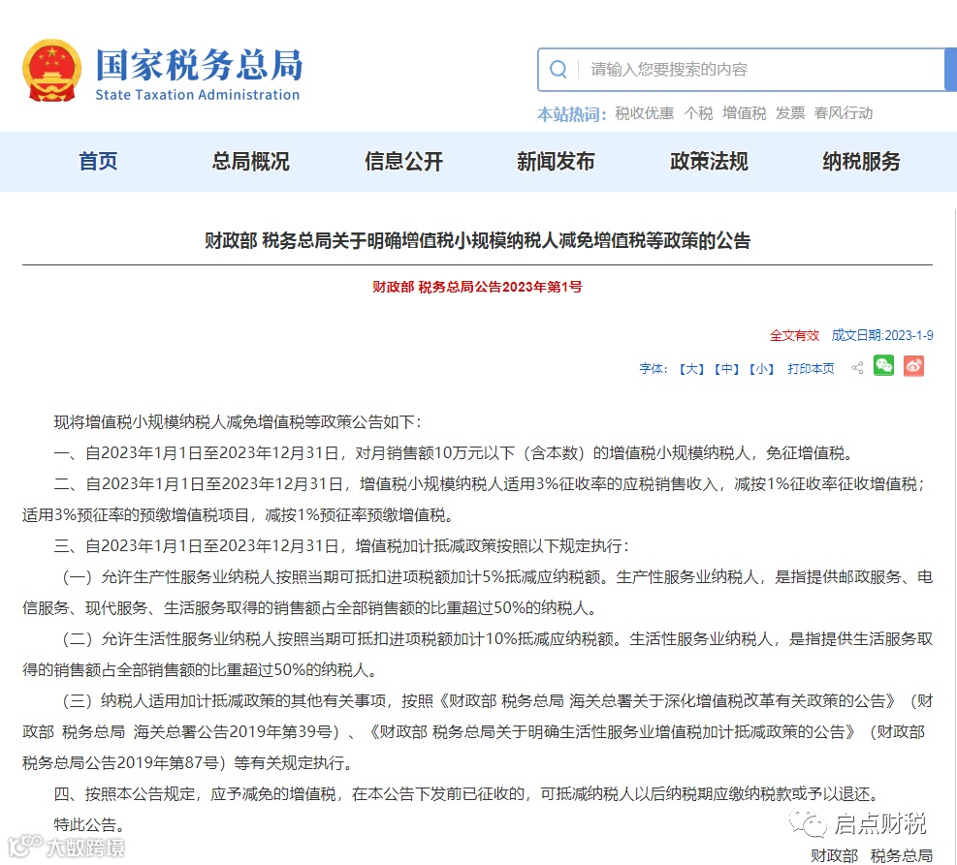Click the paragraph starting with 三、自2023年1月1日

pos(341,545)
